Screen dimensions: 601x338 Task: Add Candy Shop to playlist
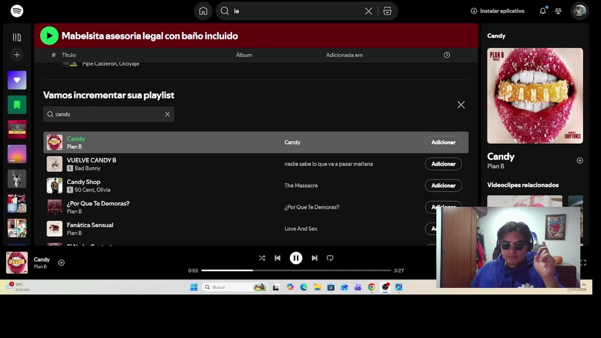(443, 185)
